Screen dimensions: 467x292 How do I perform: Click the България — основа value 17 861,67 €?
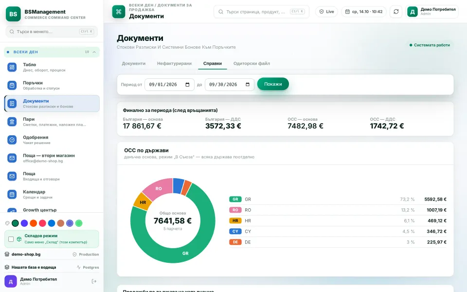tap(142, 126)
